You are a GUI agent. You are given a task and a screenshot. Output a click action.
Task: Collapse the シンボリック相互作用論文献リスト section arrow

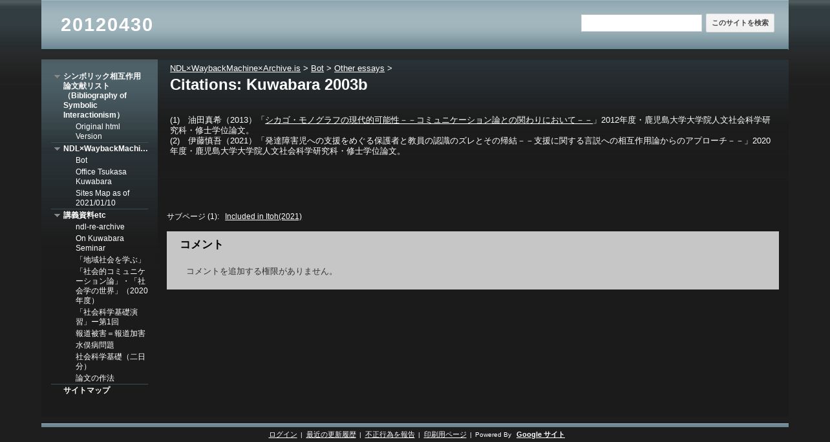pyautogui.click(x=57, y=76)
